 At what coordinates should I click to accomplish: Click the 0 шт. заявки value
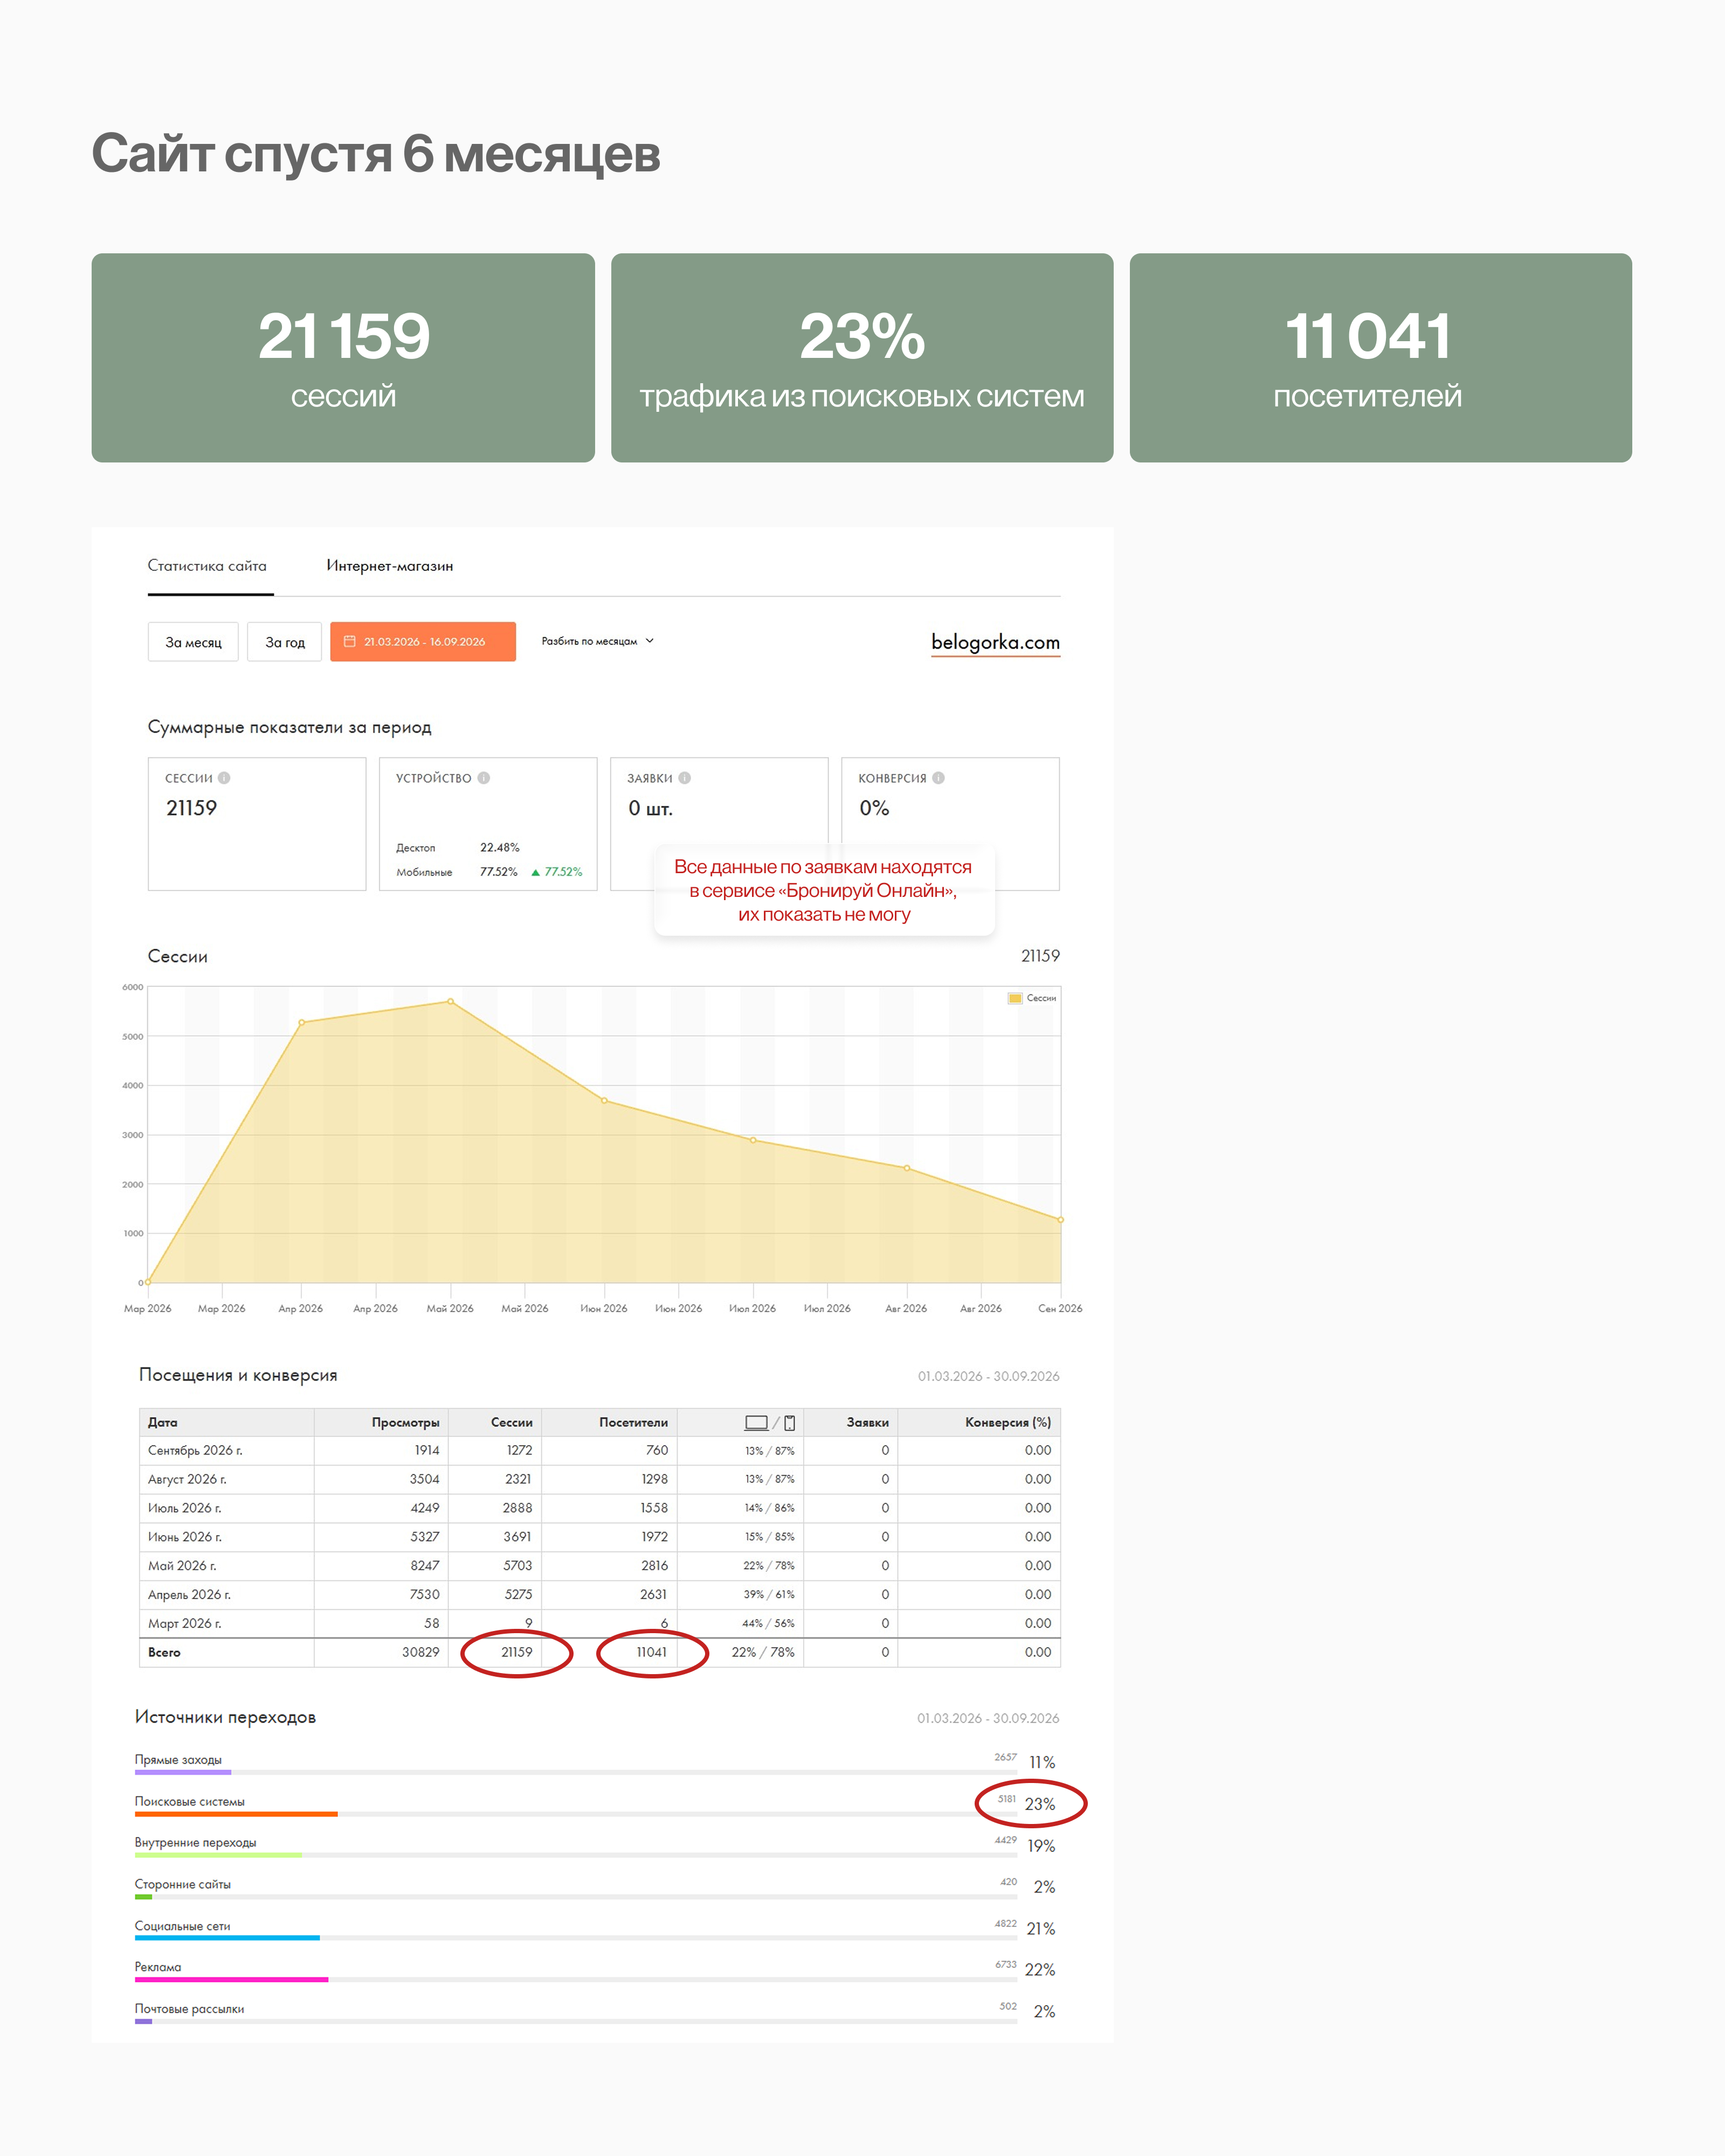point(651,808)
